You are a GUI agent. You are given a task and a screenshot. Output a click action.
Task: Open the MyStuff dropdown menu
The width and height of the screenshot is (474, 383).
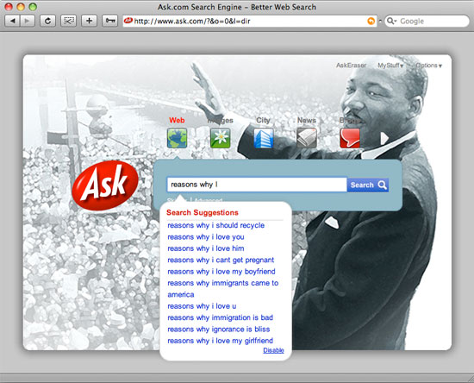coord(390,66)
